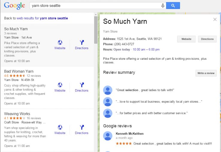The image size is (221, 152).
Task: Click the results list vertical scrollbar
Action: 96,30
